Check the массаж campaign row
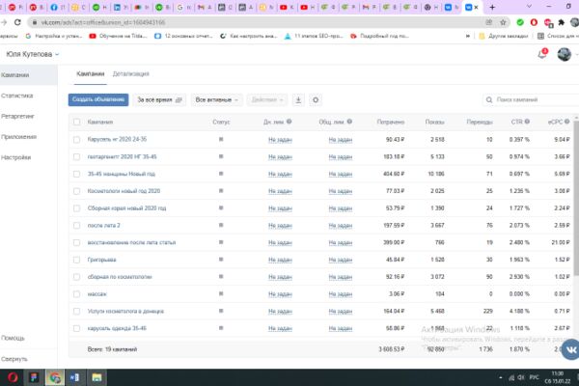Viewport: 579px width, 386px height. pyautogui.click(x=76, y=294)
